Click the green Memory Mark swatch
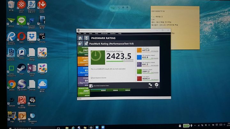 pos(139,72)
